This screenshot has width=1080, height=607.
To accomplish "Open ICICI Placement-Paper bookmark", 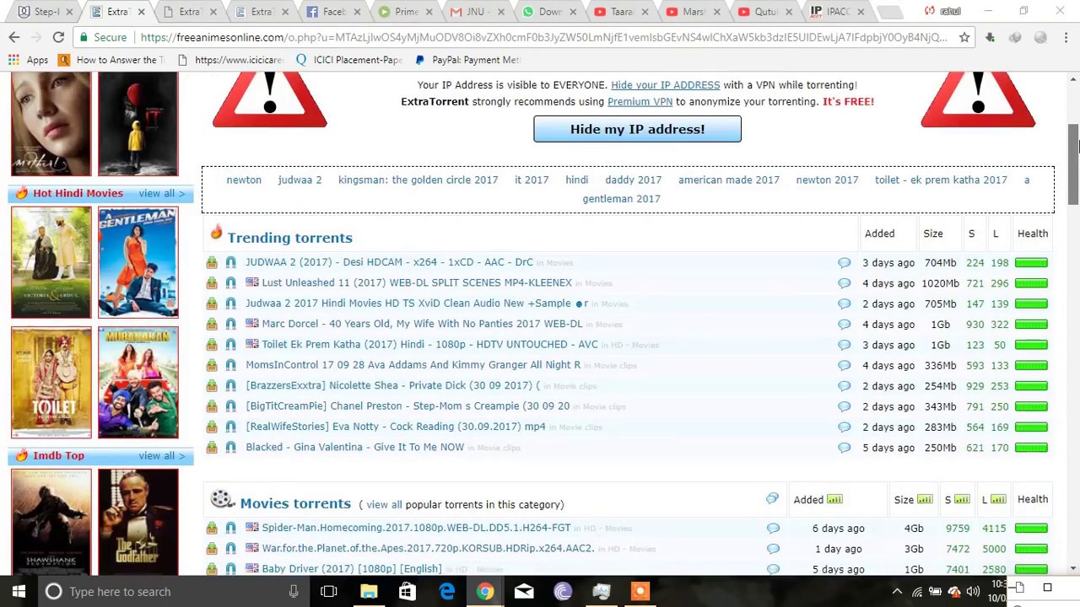I will click(348, 60).
